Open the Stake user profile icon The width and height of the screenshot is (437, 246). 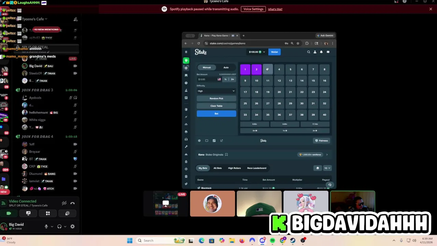pos(315,52)
